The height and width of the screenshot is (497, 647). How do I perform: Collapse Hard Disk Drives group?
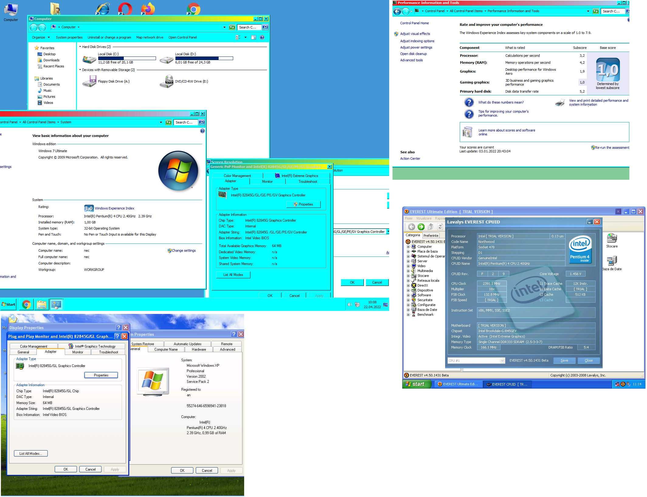coord(80,47)
